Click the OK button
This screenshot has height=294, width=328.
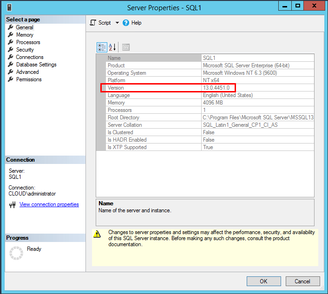click(263, 281)
